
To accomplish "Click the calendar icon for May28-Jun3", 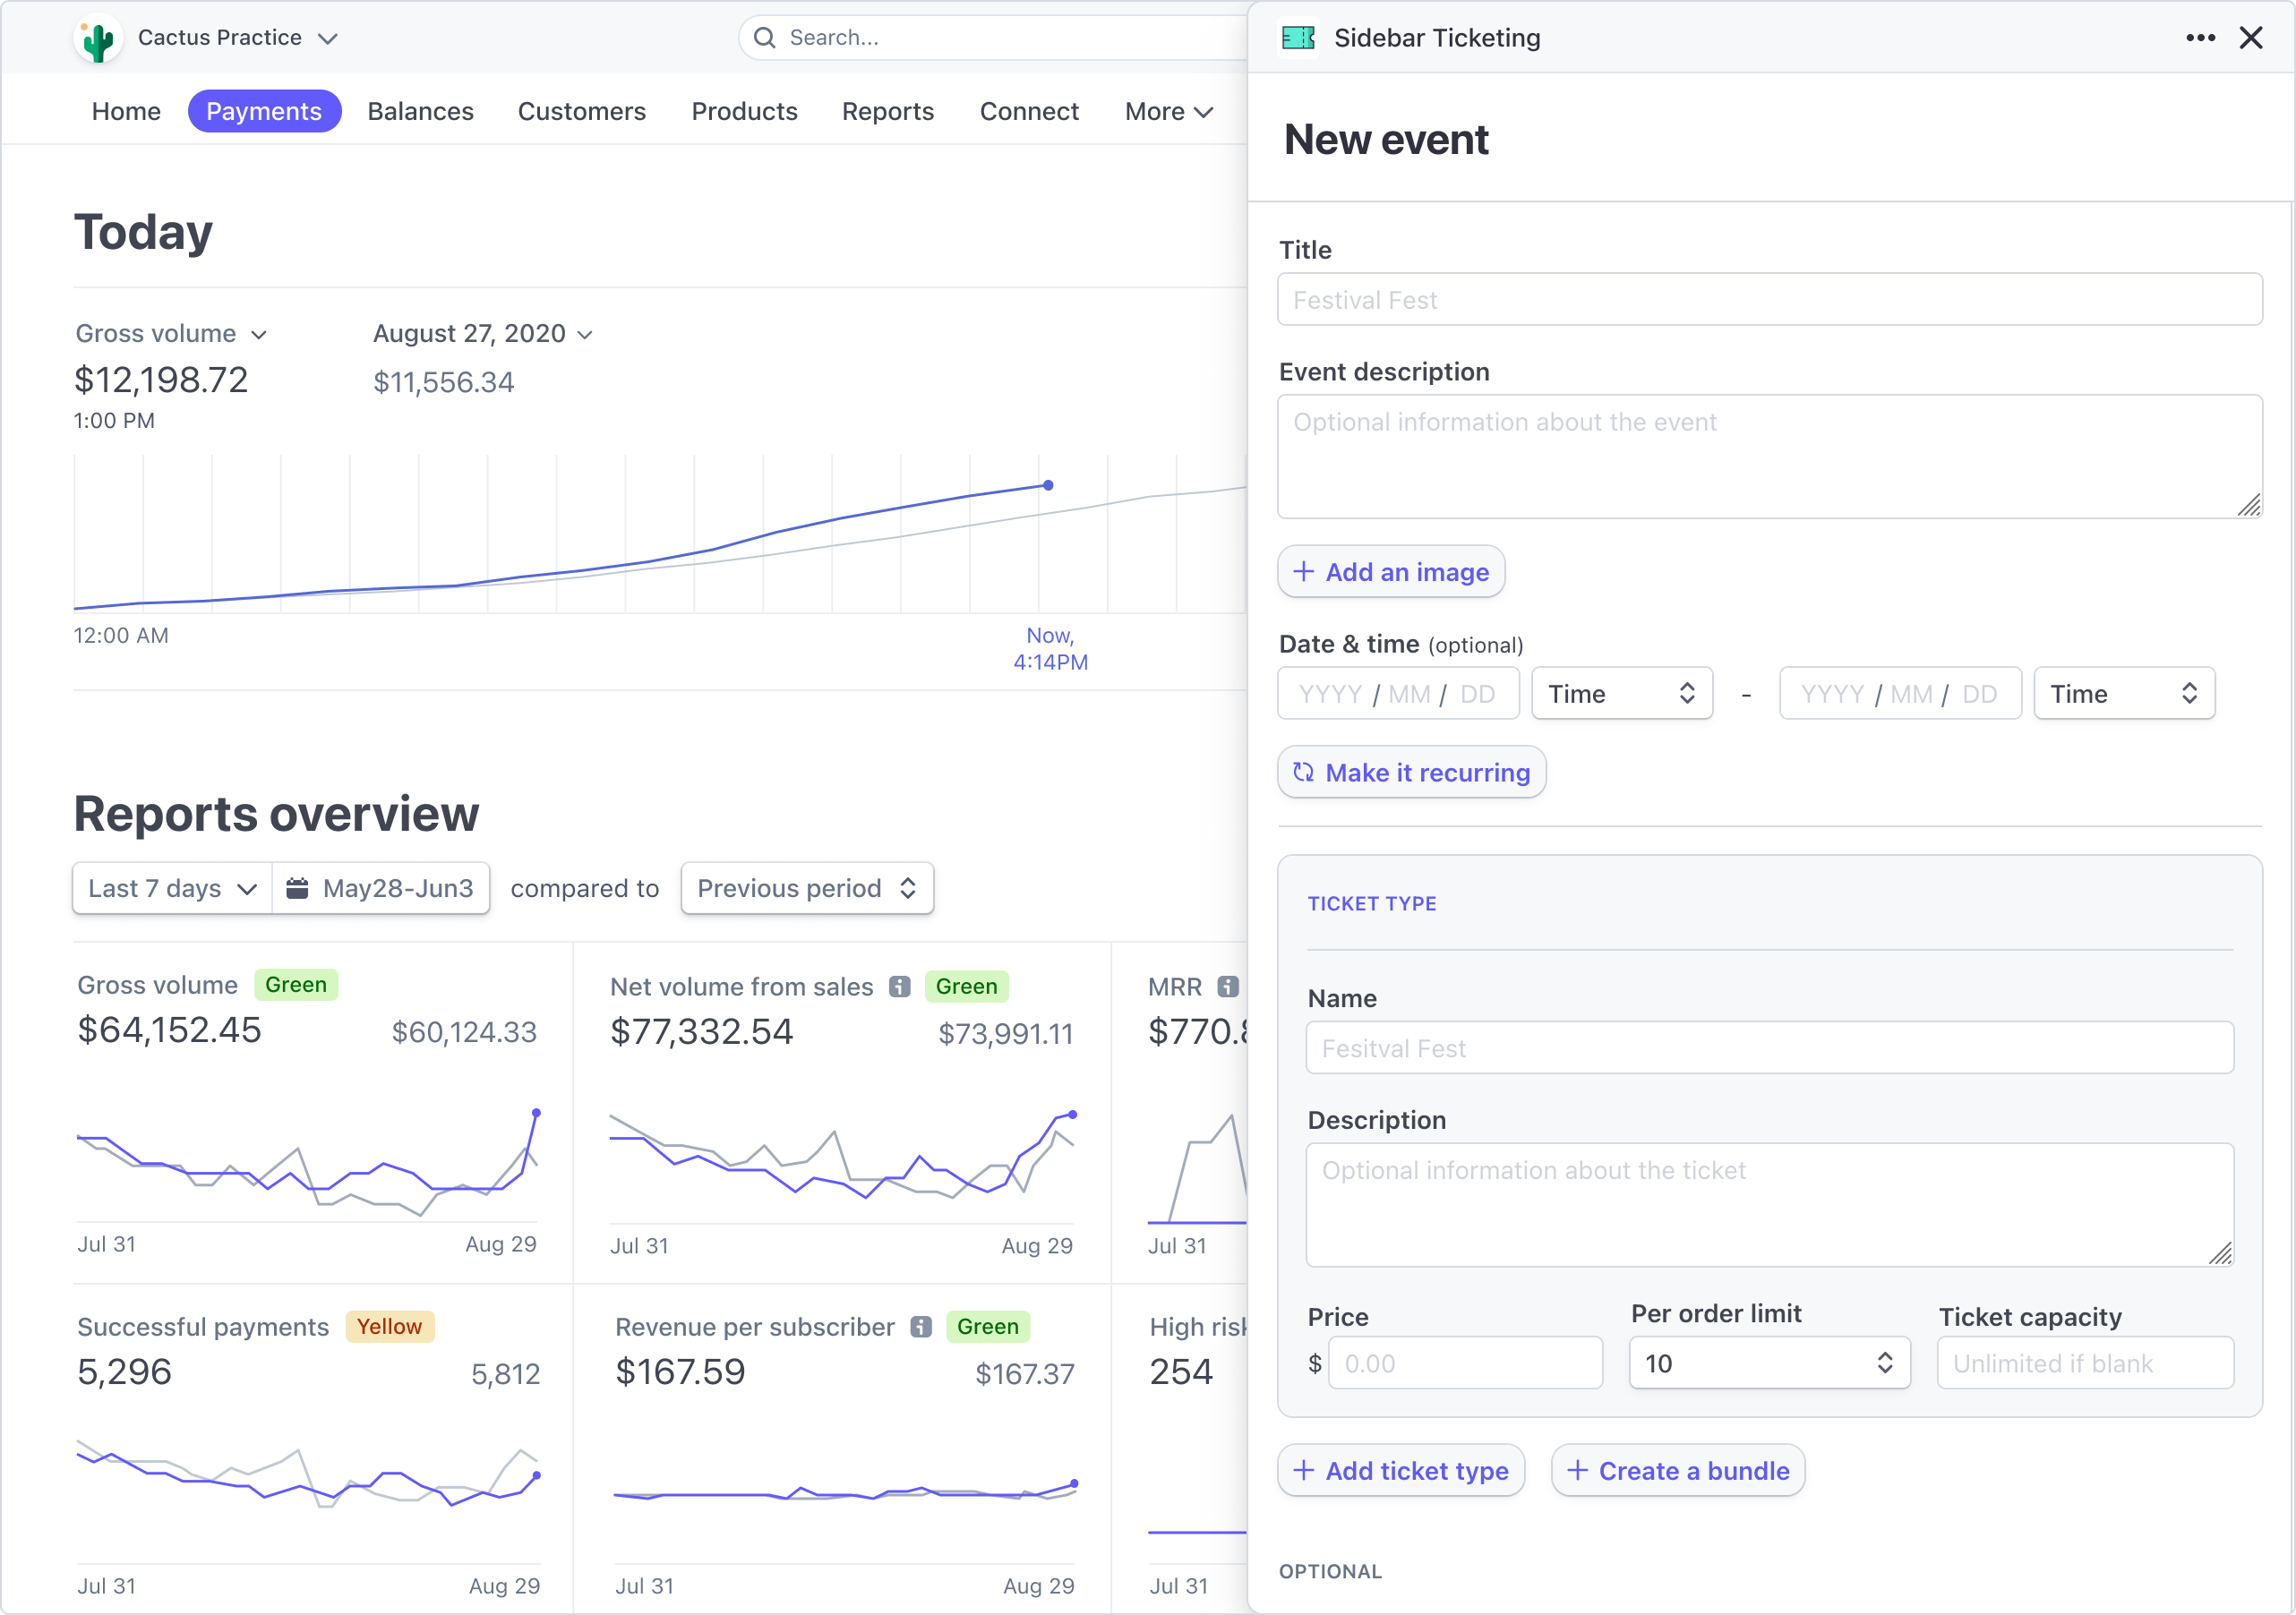I will 297,888.
